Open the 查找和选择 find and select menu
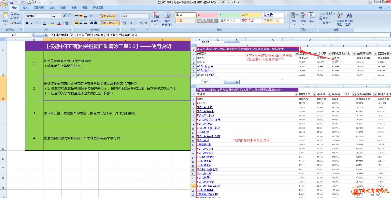 349,19
